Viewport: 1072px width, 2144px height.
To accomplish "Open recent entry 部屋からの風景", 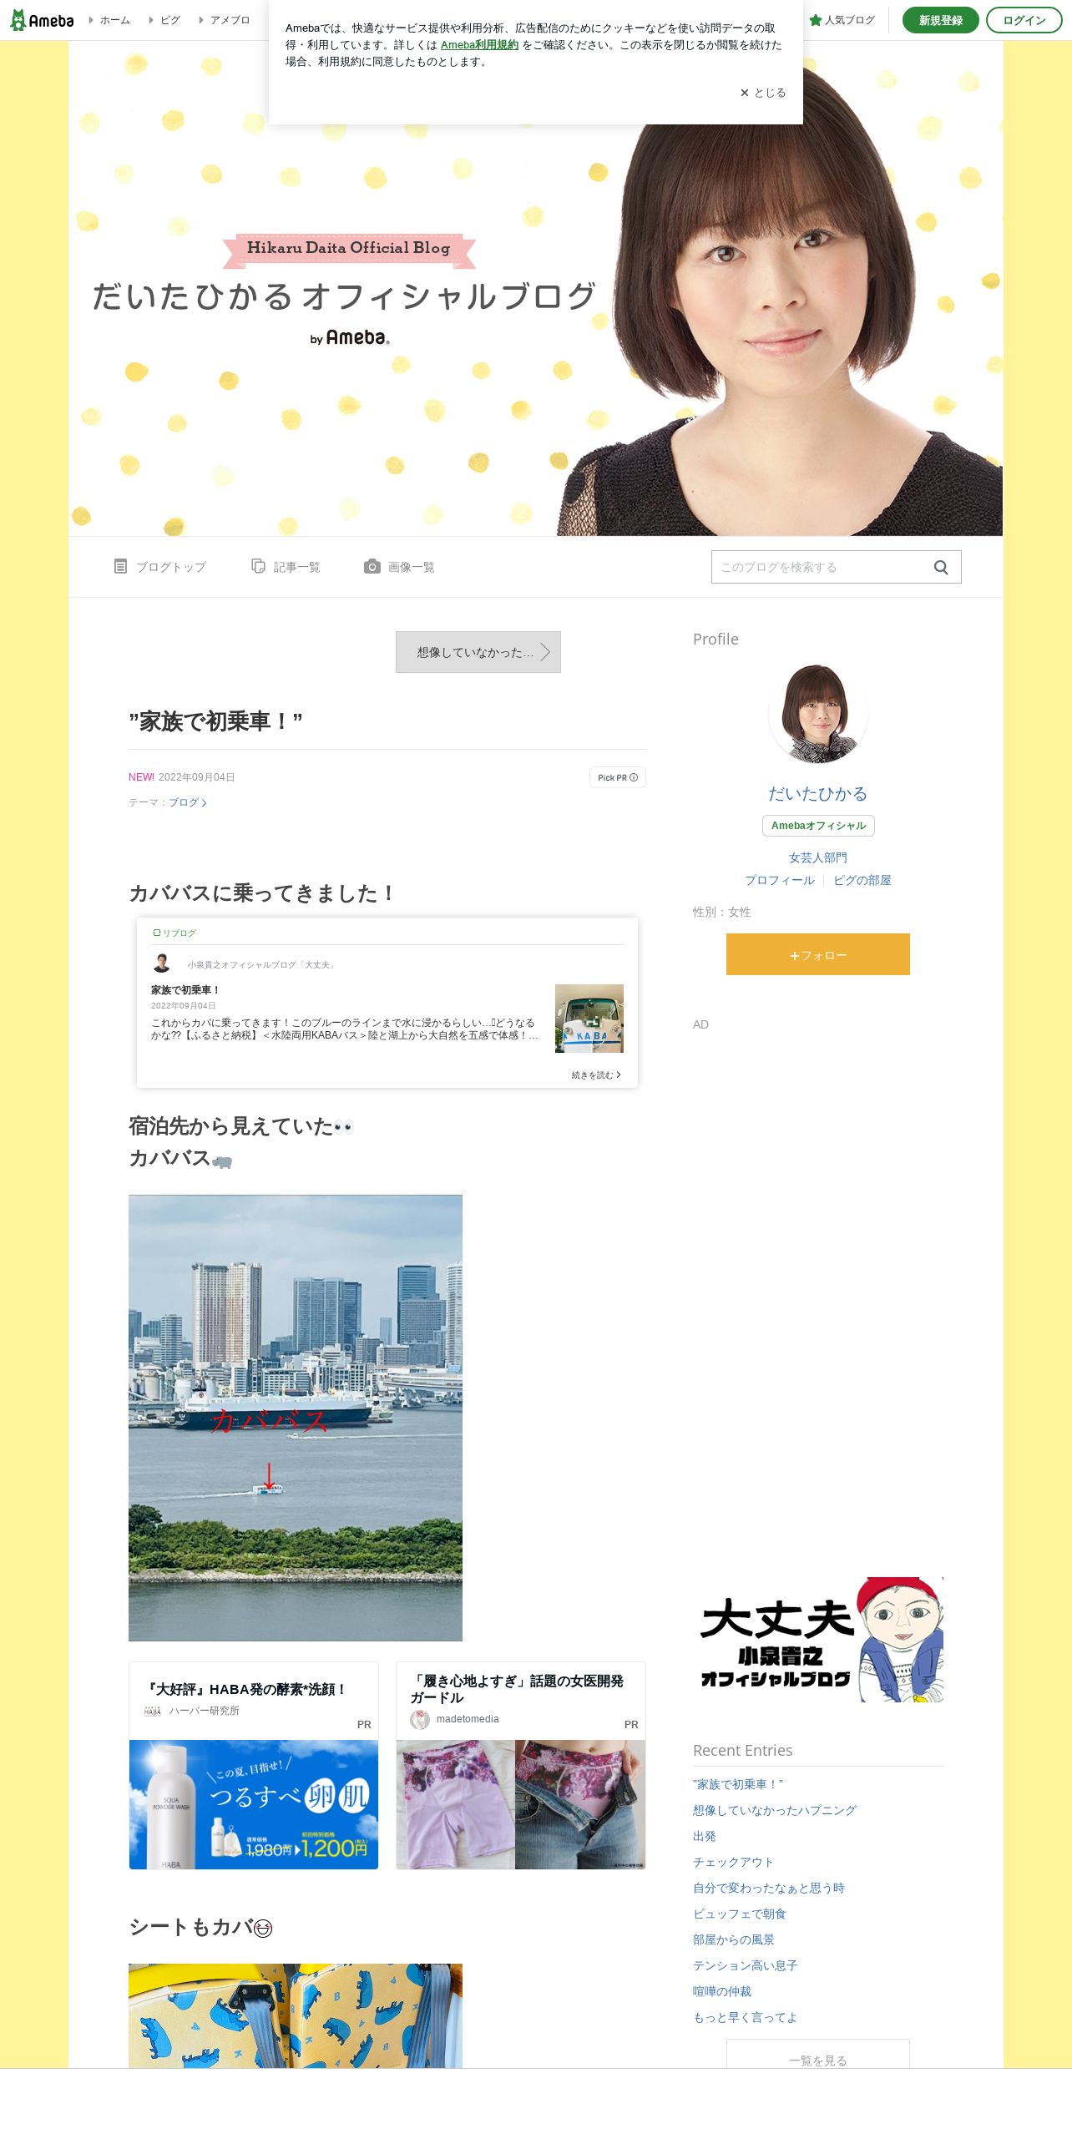I will point(734,1939).
